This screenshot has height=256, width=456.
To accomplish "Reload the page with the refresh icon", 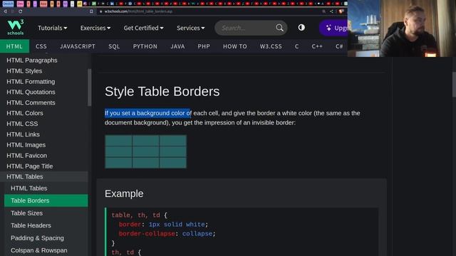I will pos(21,11).
